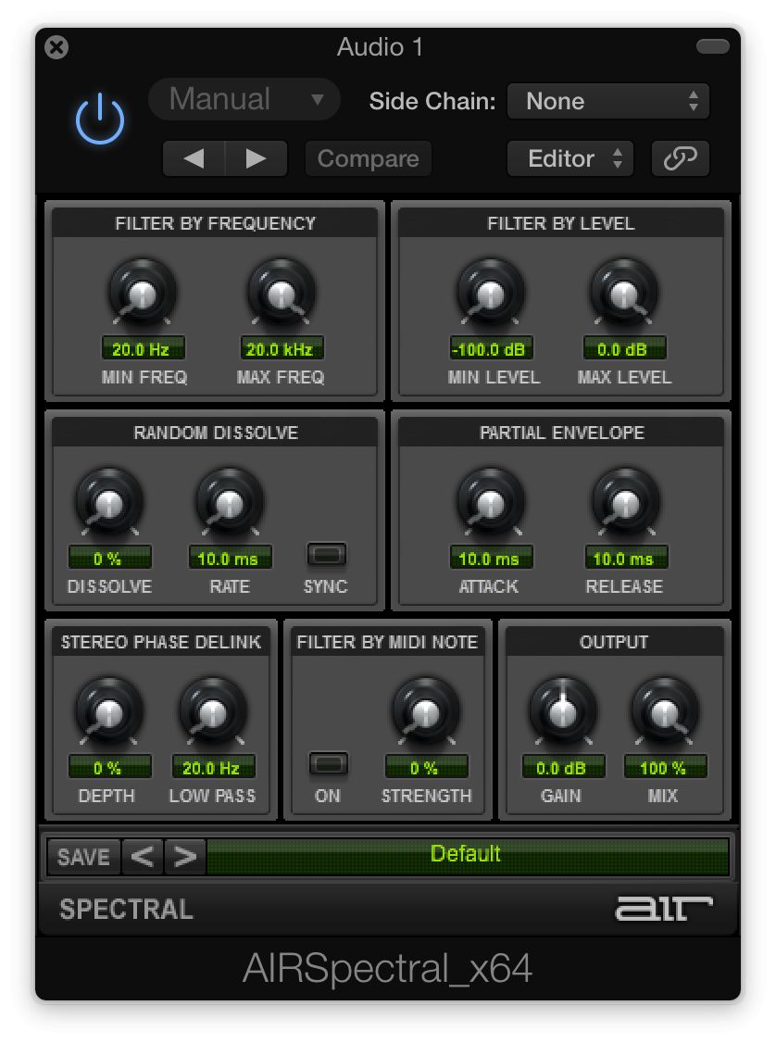Click the DISSOLVE knob
Viewport: 776px width, 1043px height.
tap(109, 502)
